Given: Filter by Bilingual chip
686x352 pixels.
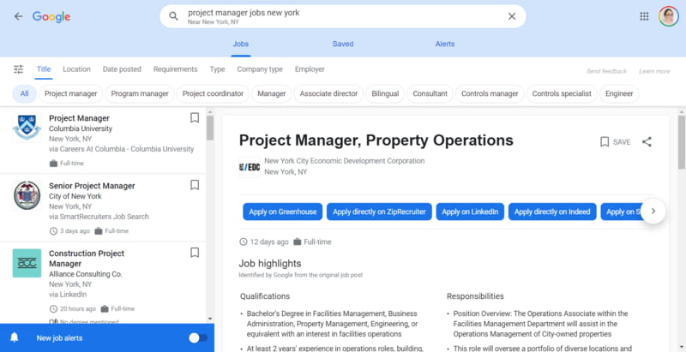Looking at the screenshot, I should click(385, 93).
